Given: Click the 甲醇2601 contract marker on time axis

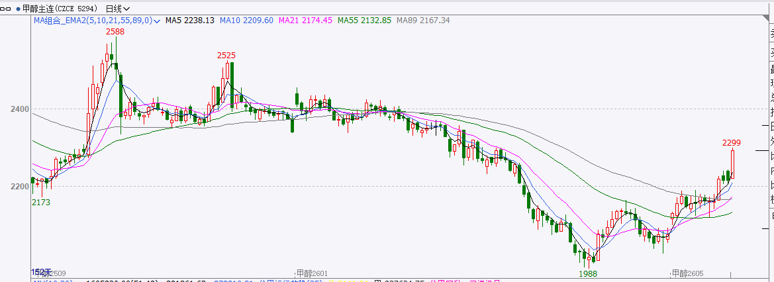Looking at the screenshot, I should pyautogui.click(x=313, y=273).
